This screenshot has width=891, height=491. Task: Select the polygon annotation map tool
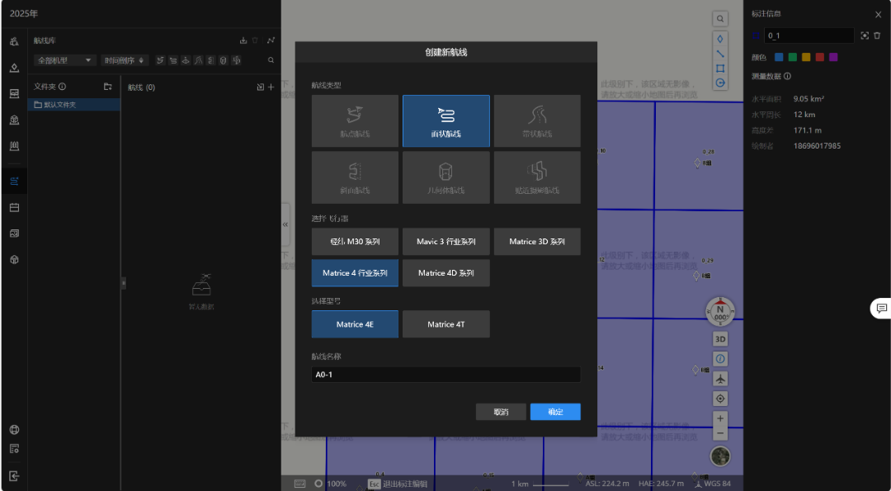point(720,68)
